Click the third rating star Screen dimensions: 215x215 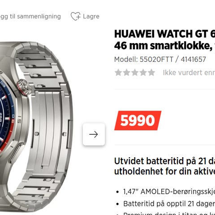point(135,73)
